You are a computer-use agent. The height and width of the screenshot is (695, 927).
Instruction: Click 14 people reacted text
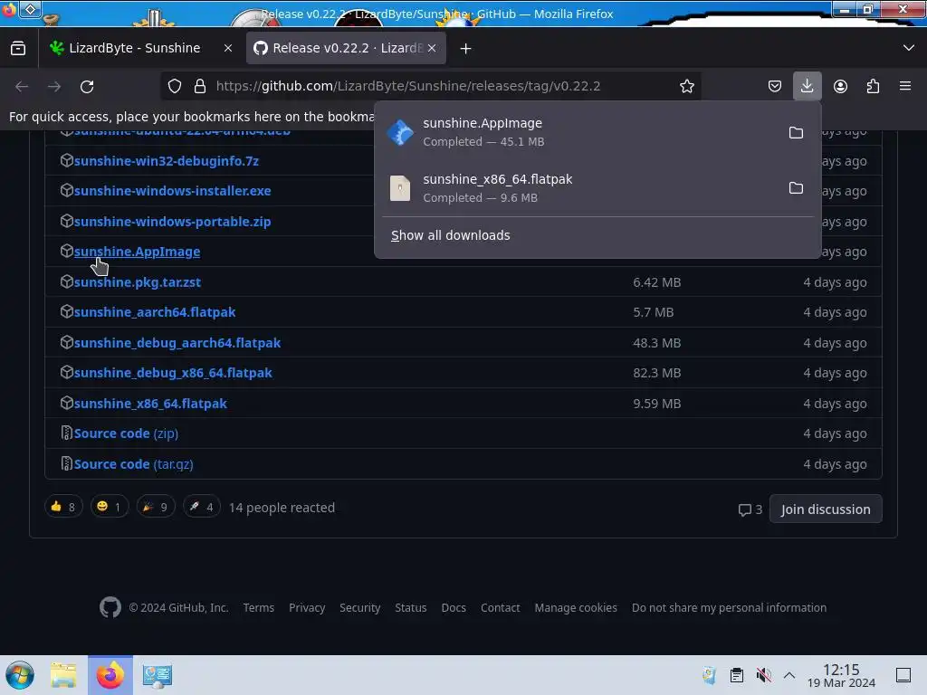(282, 508)
